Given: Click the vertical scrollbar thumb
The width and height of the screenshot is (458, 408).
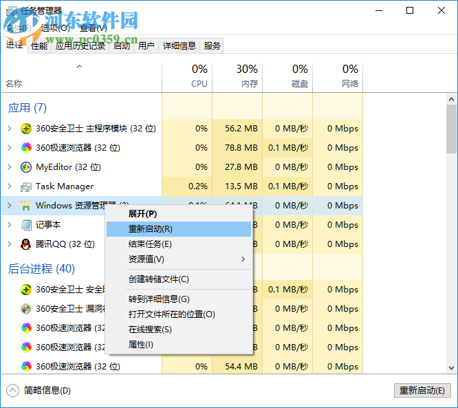Looking at the screenshot, I should tap(452, 129).
